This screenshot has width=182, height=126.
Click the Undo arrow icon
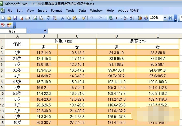91,18
